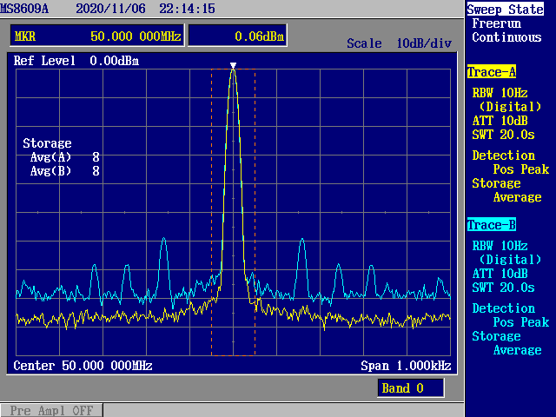This screenshot has width=556, height=417.
Task: Click Trace-A (Digital) RBW mode text
Action: [510, 107]
